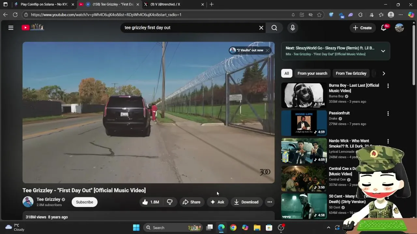The width and height of the screenshot is (417, 234).
Task: Click the video player area
Action: coord(149,112)
